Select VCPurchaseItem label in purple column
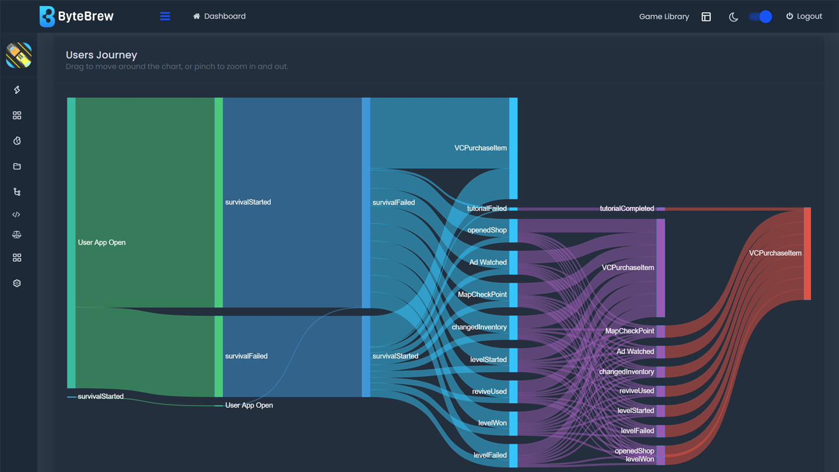This screenshot has width=839, height=472. tap(628, 267)
